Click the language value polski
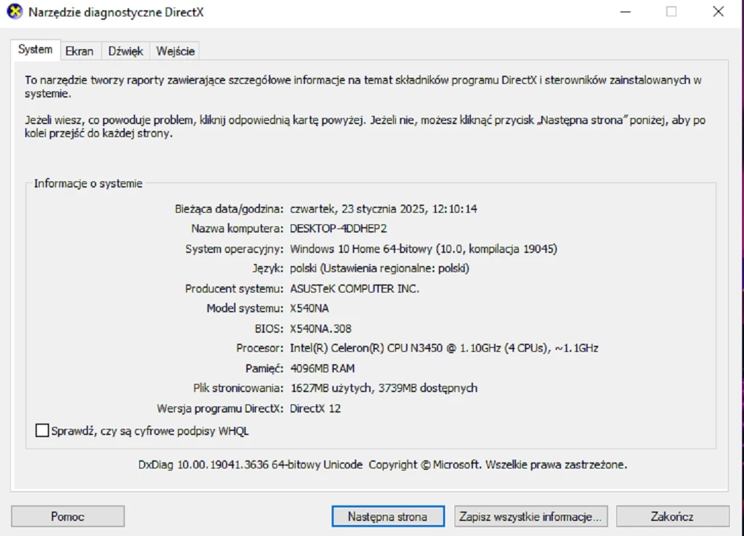 tap(380, 269)
